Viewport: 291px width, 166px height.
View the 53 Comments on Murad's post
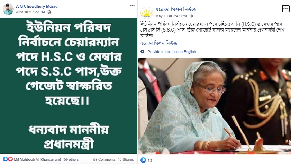click(104, 159)
